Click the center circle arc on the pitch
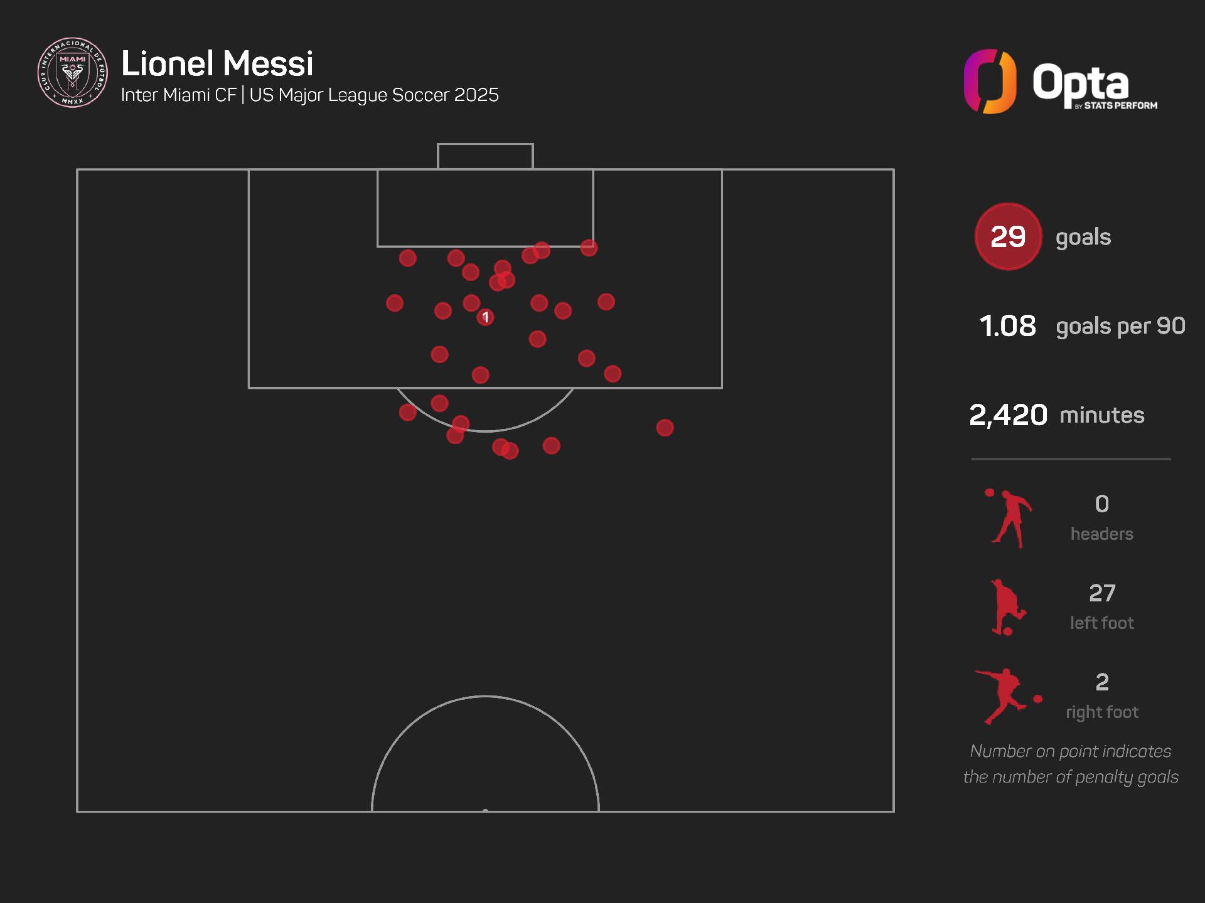1205x903 pixels. (485, 697)
